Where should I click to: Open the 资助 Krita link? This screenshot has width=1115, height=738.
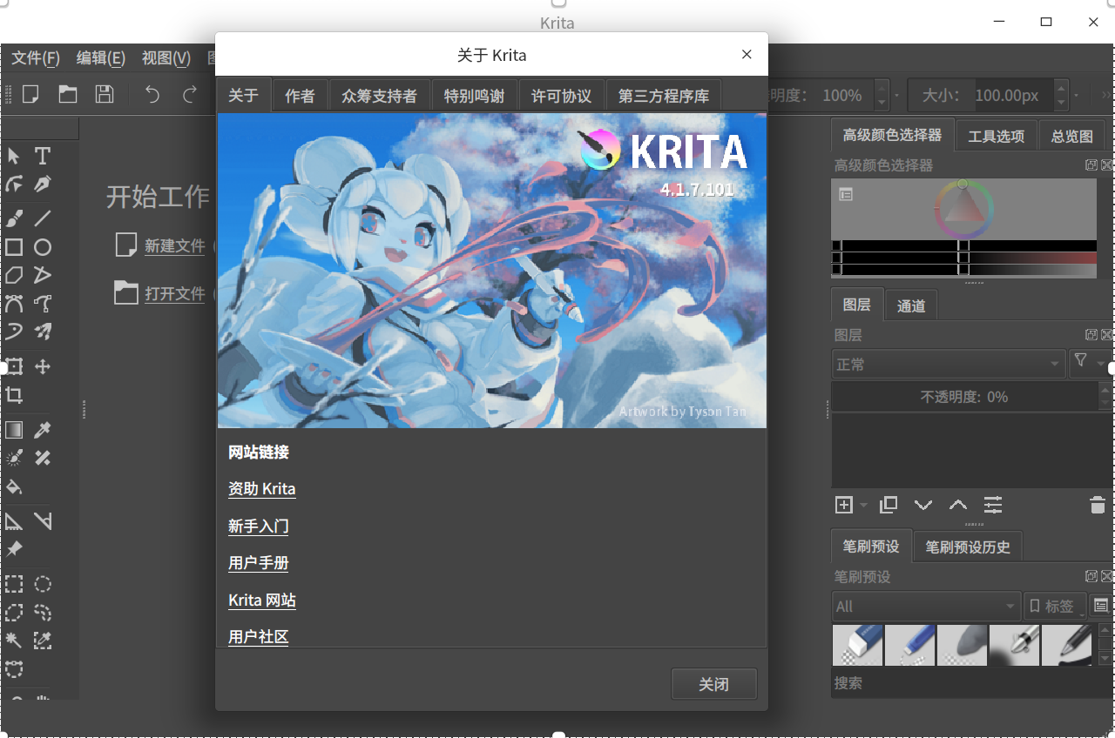[x=262, y=489]
